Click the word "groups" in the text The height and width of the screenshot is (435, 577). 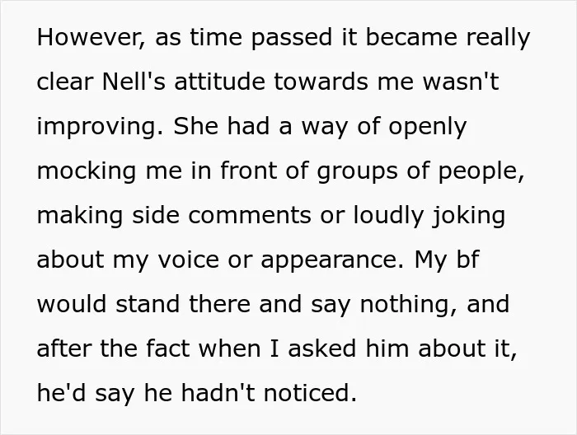click(357, 171)
